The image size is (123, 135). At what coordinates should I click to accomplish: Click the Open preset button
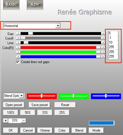[14, 105]
